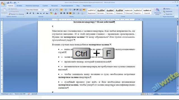Open the Абзац dialog launcher
The width and height of the screenshot is (179, 100).
pos(85,17)
